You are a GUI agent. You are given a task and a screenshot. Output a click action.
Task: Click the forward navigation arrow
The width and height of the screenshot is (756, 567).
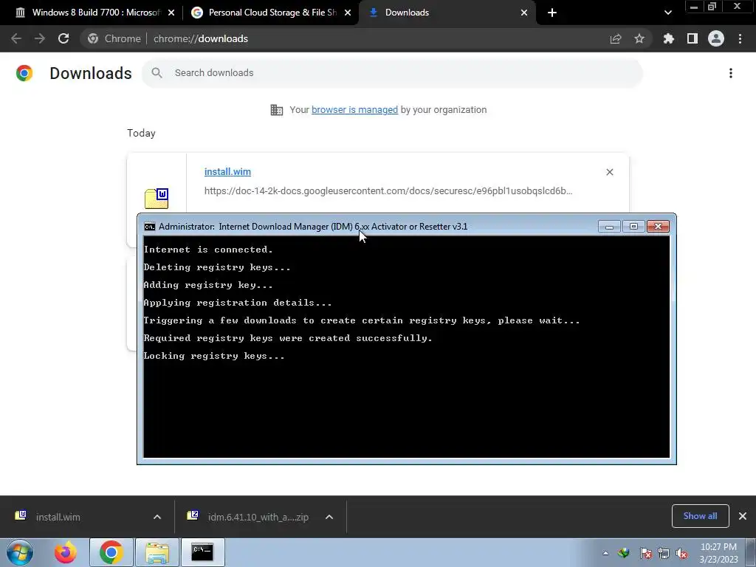[x=40, y=38]
